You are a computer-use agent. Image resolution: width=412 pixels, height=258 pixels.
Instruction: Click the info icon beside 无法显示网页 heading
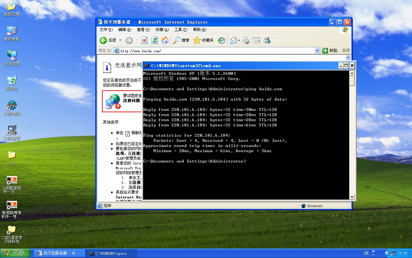(107, 67)
